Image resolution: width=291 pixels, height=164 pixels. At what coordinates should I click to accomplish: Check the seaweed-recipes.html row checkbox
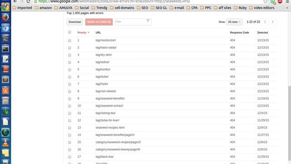point(70,128)
